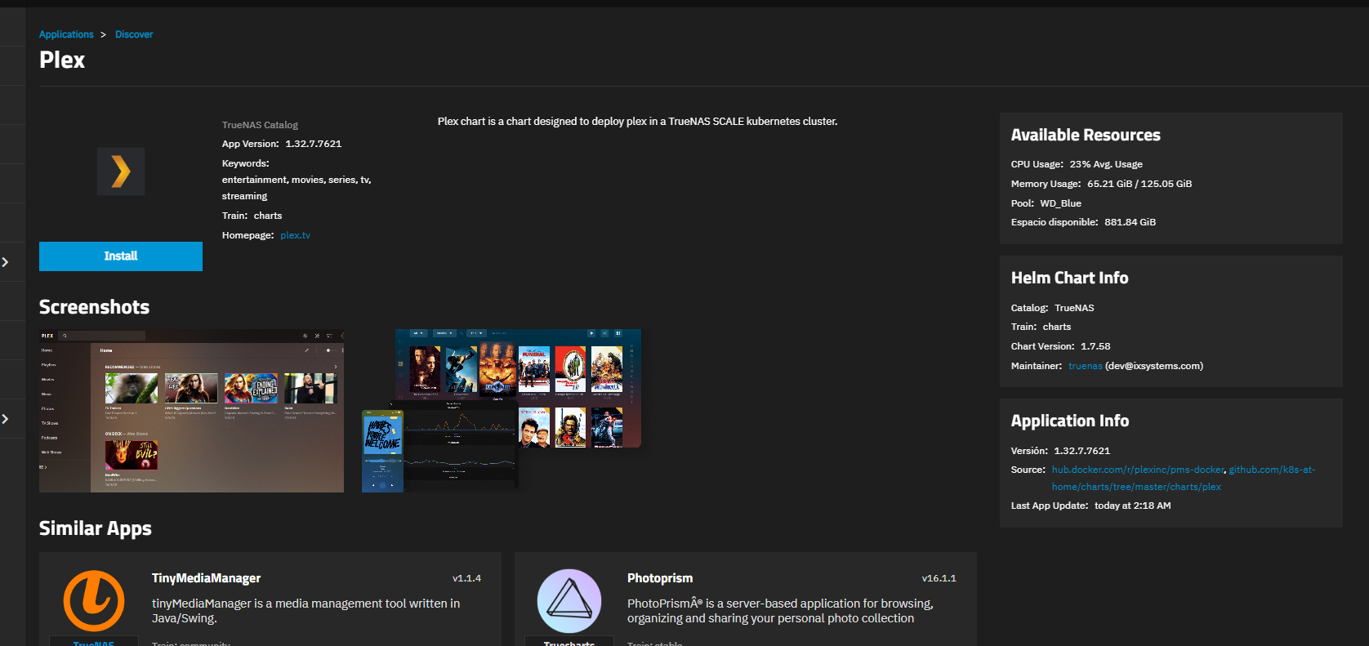Click the App Version 1.32.7.7621 value

pyautogui.click(x=314, y=144)
